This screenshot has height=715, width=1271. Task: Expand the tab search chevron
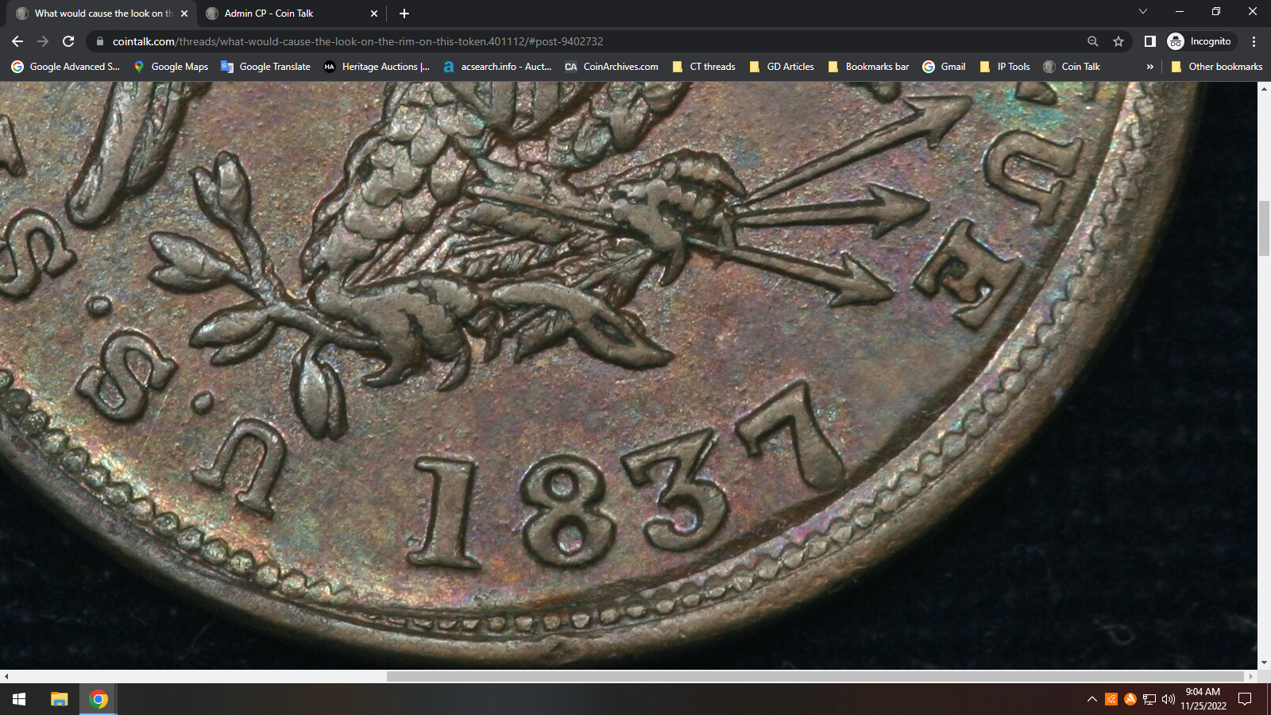1143,12
